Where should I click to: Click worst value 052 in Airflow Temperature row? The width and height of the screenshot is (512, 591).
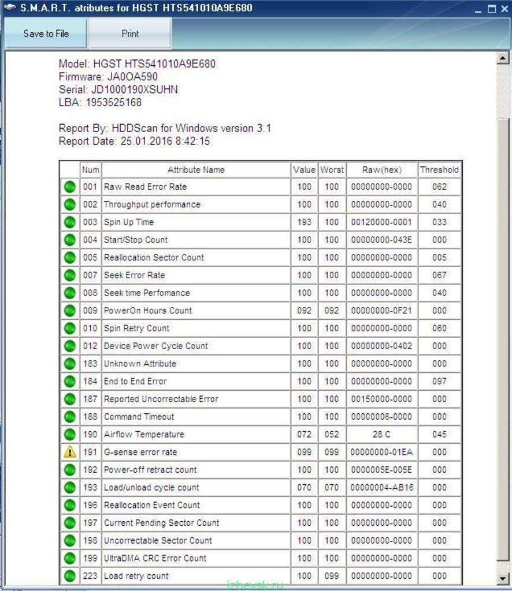(x=332, y=435)
